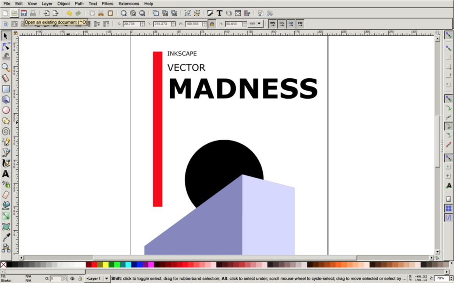Select the Pencil freehand tool
This screenshot has width=454, height=283.
click(x=6, y=142)
